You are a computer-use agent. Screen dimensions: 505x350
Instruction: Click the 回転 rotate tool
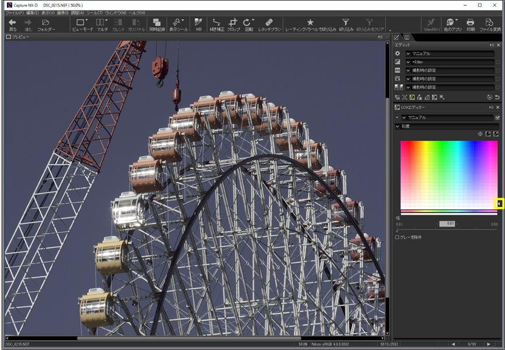tap(248, 24)
